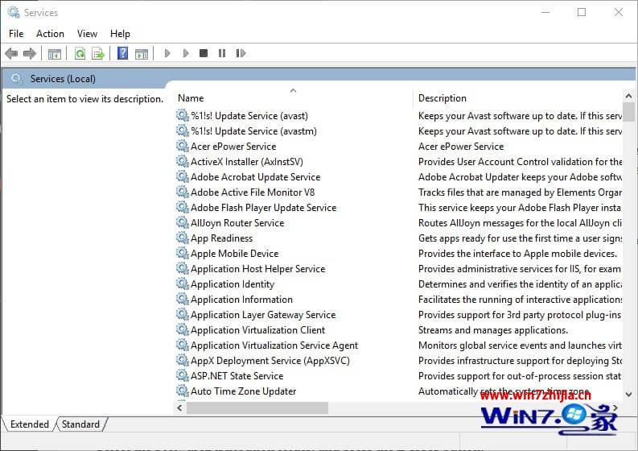Click vertical scrollbar down arrow
Screen dimensions: 638x451
click(628, 395)
